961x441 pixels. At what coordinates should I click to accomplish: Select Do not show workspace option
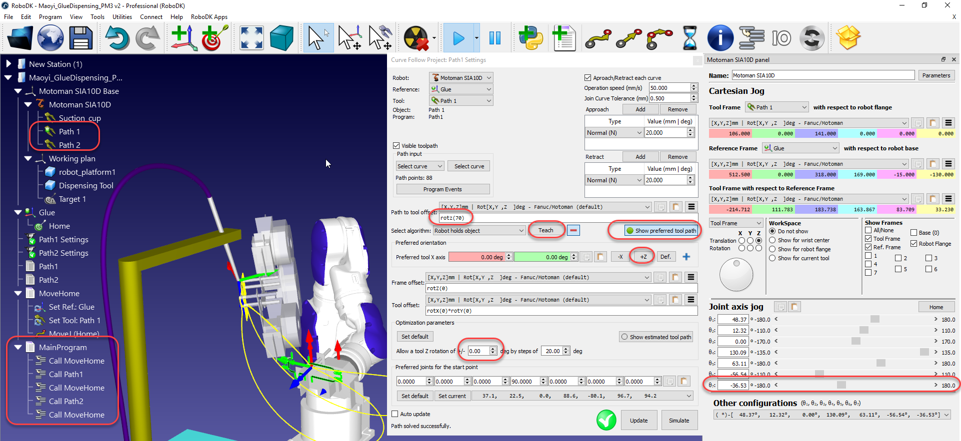772,231
